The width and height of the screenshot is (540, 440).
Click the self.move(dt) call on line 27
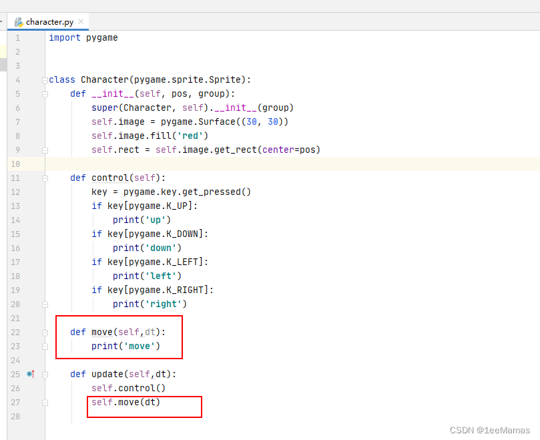pos(126,403)
